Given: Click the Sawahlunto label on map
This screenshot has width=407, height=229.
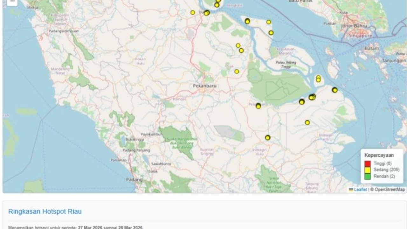Looking at the screenshot, I should (161, 164).
